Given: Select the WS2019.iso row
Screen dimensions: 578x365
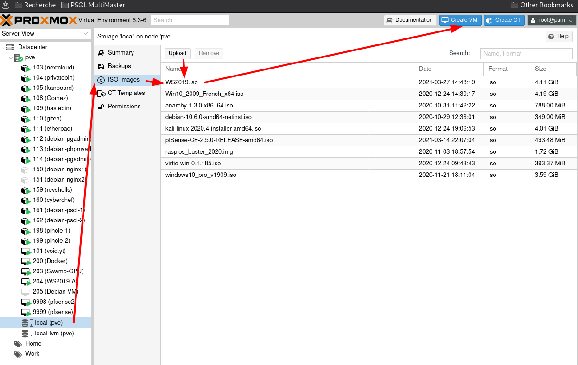Looking at the screenshot, I should coord(368,82).
